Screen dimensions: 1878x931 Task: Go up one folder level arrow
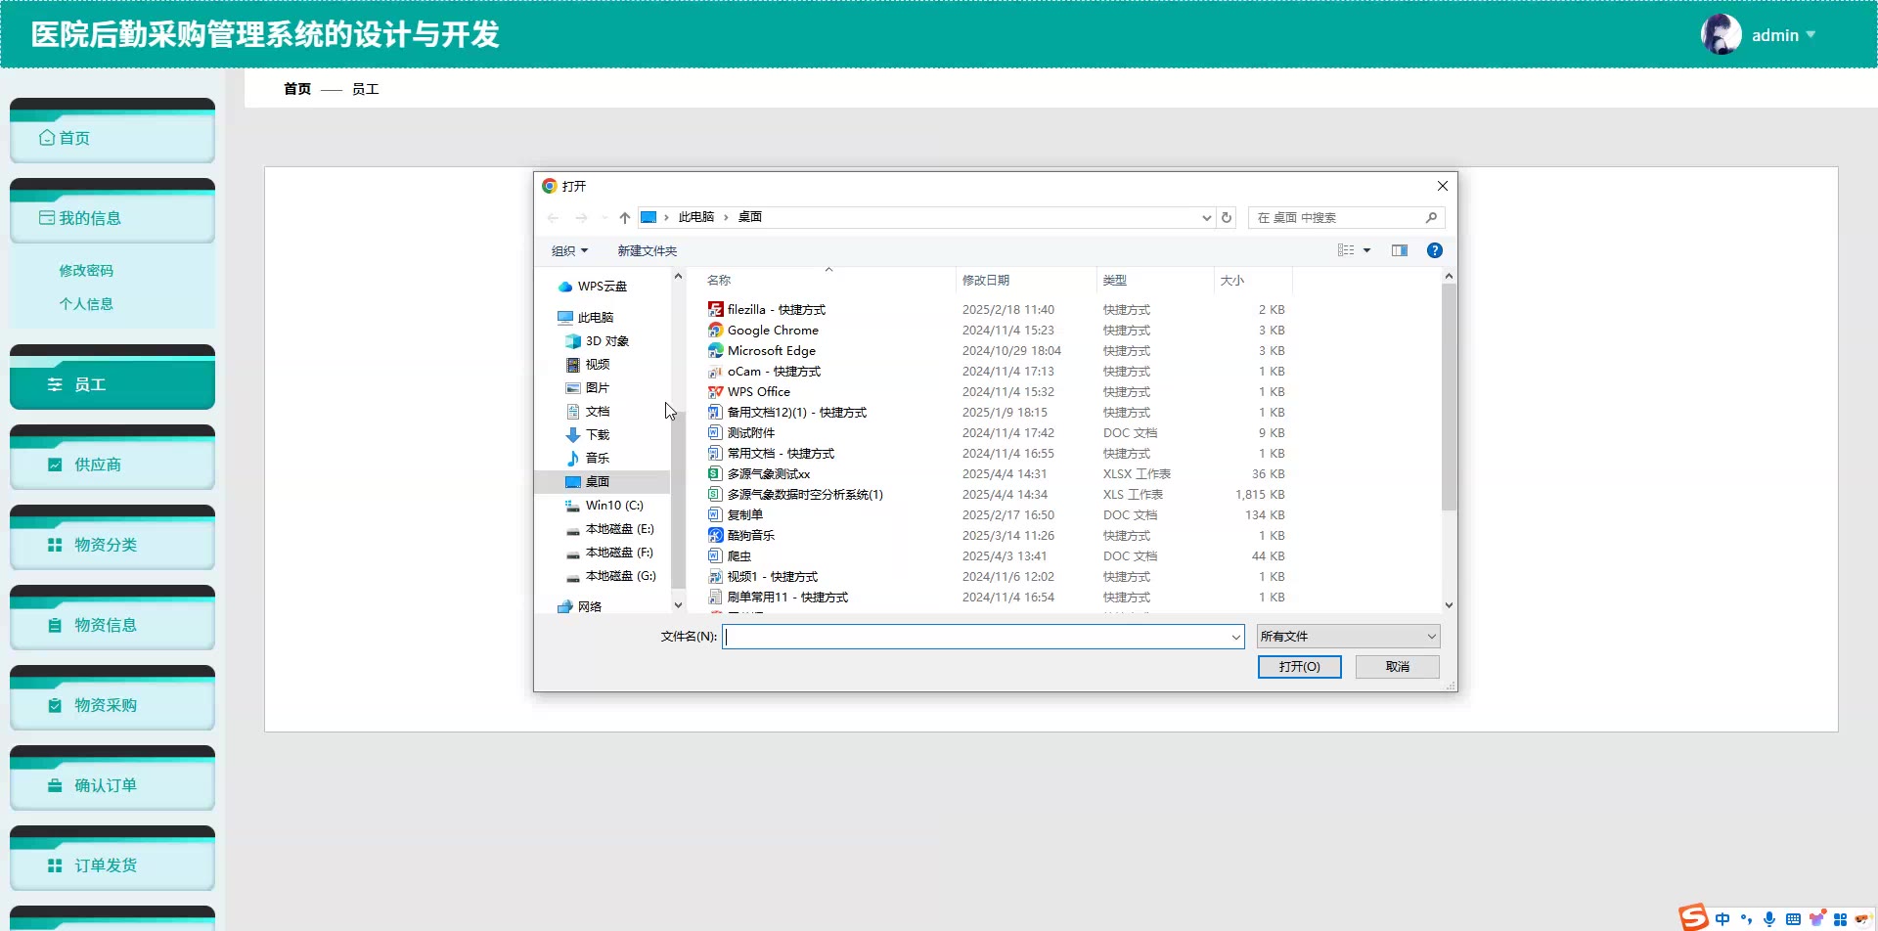pos(625,218)
